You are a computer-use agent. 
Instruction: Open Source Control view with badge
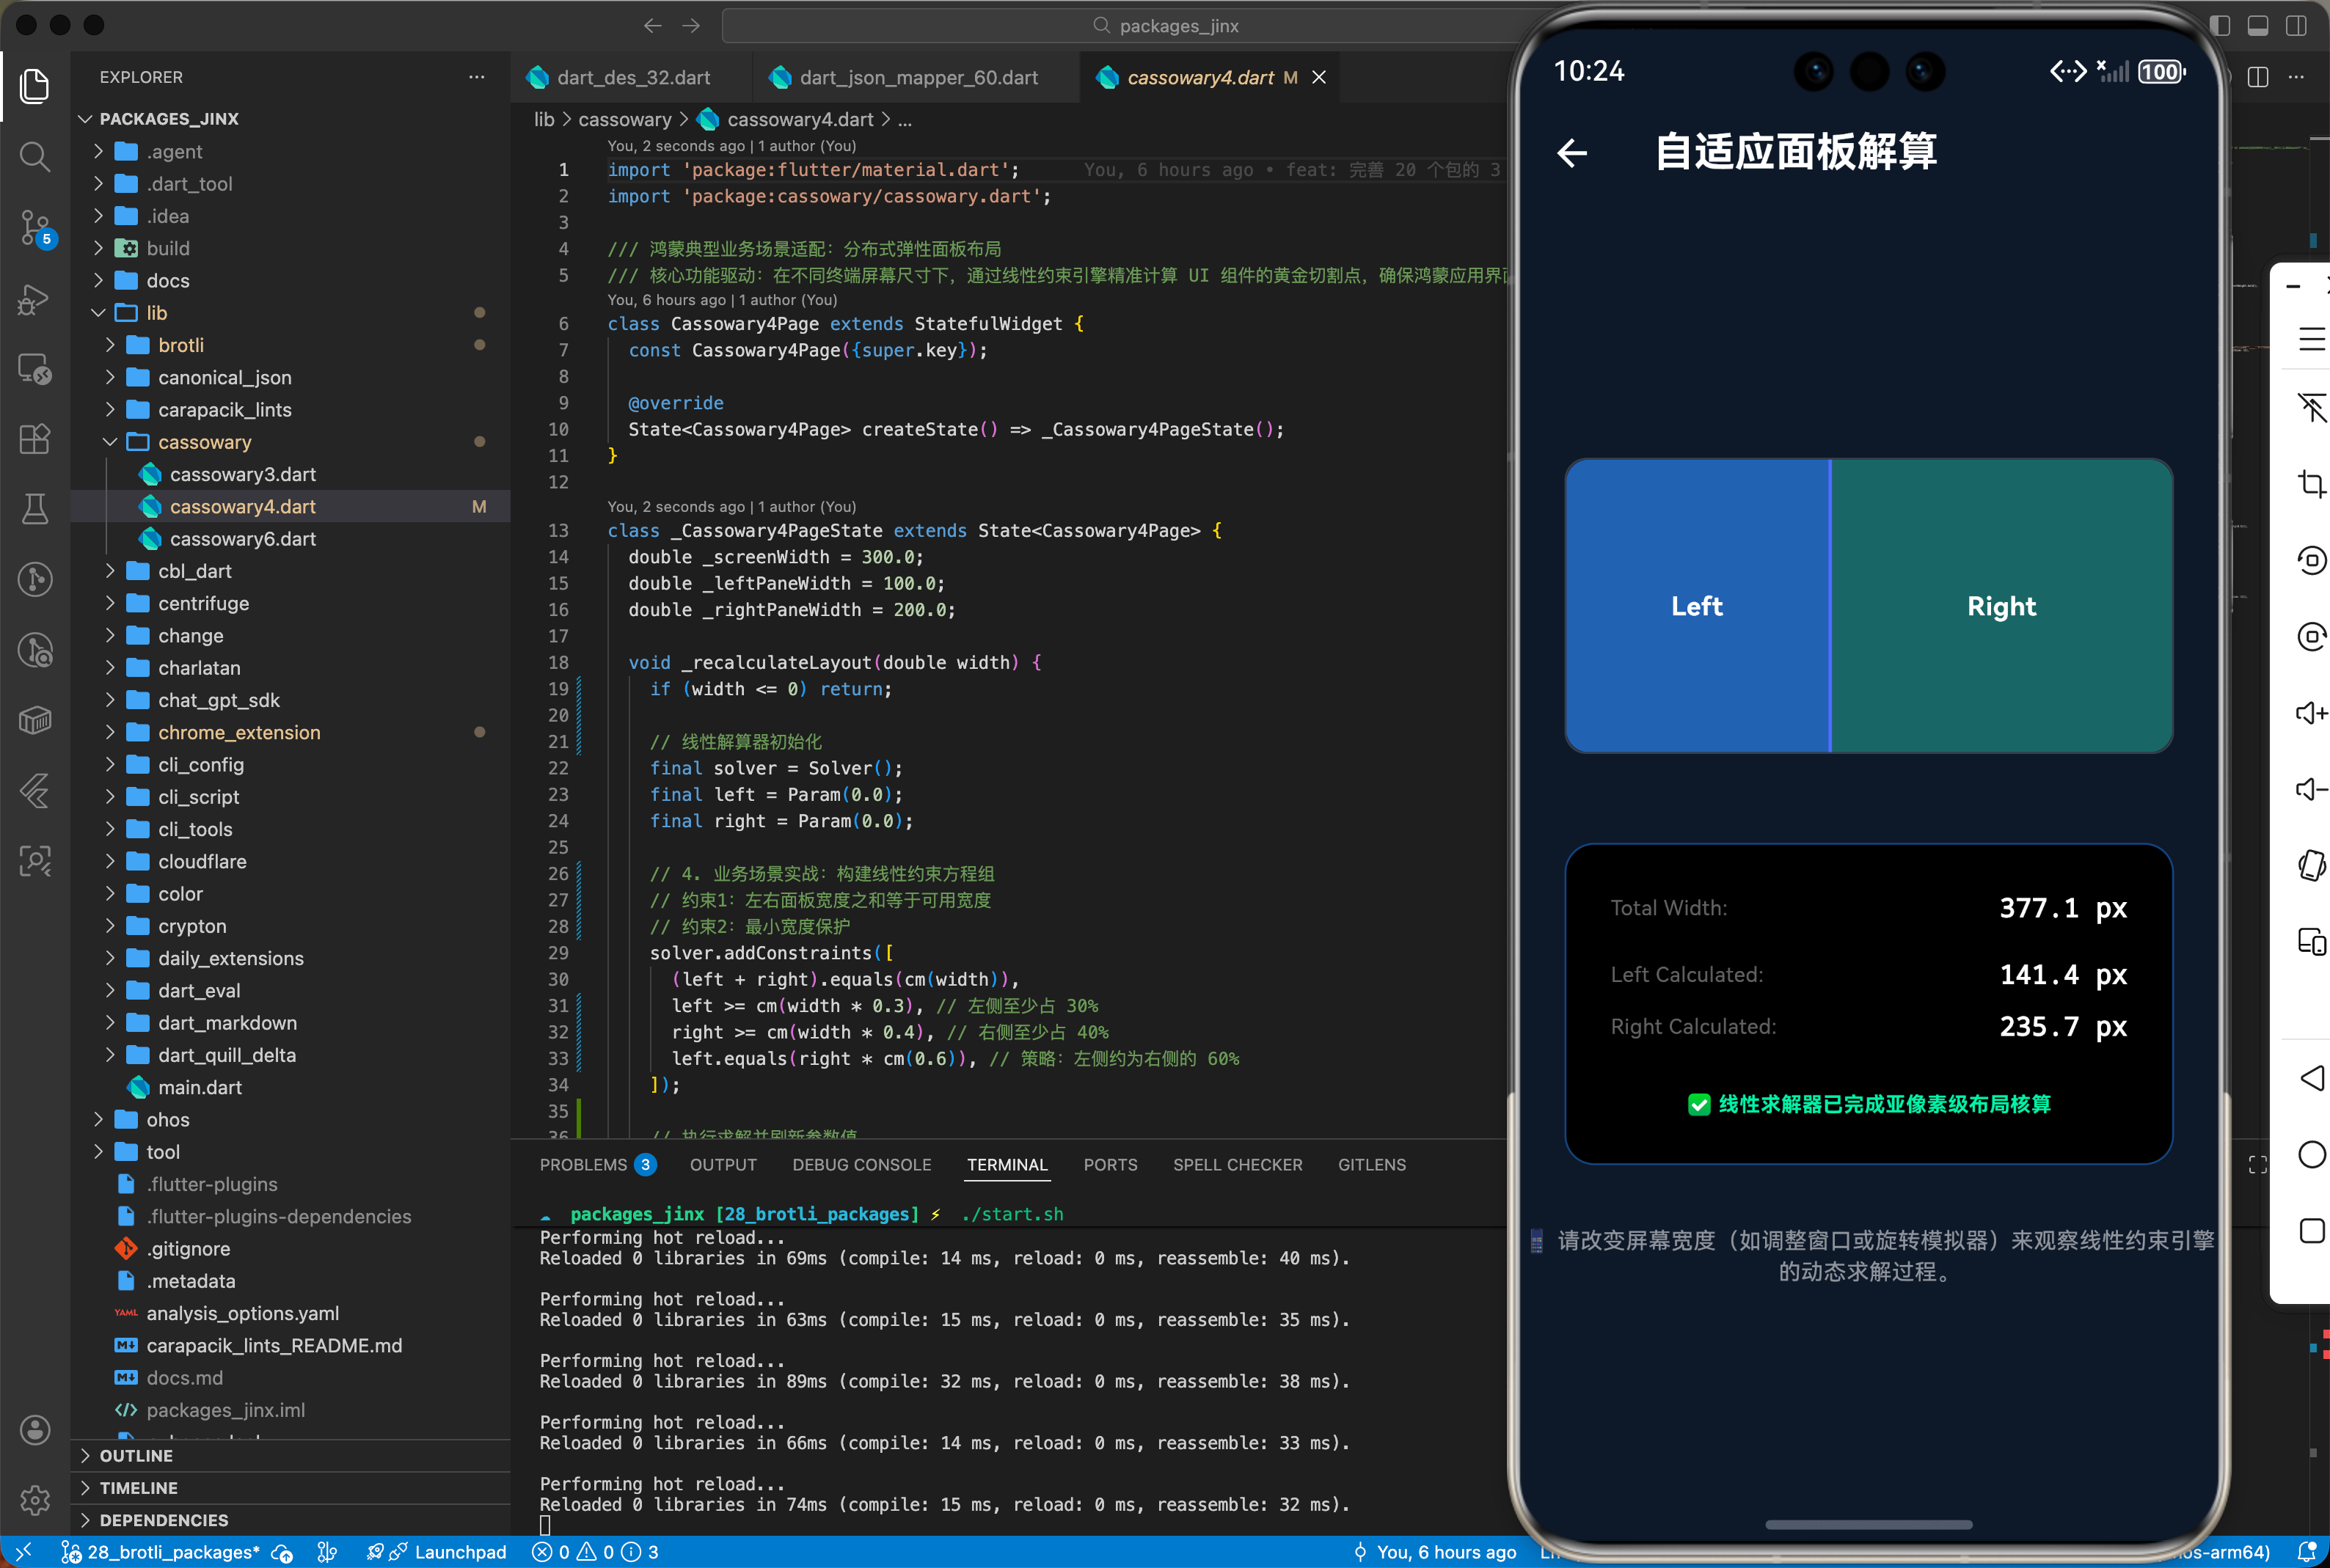click(x=35, y=227)
